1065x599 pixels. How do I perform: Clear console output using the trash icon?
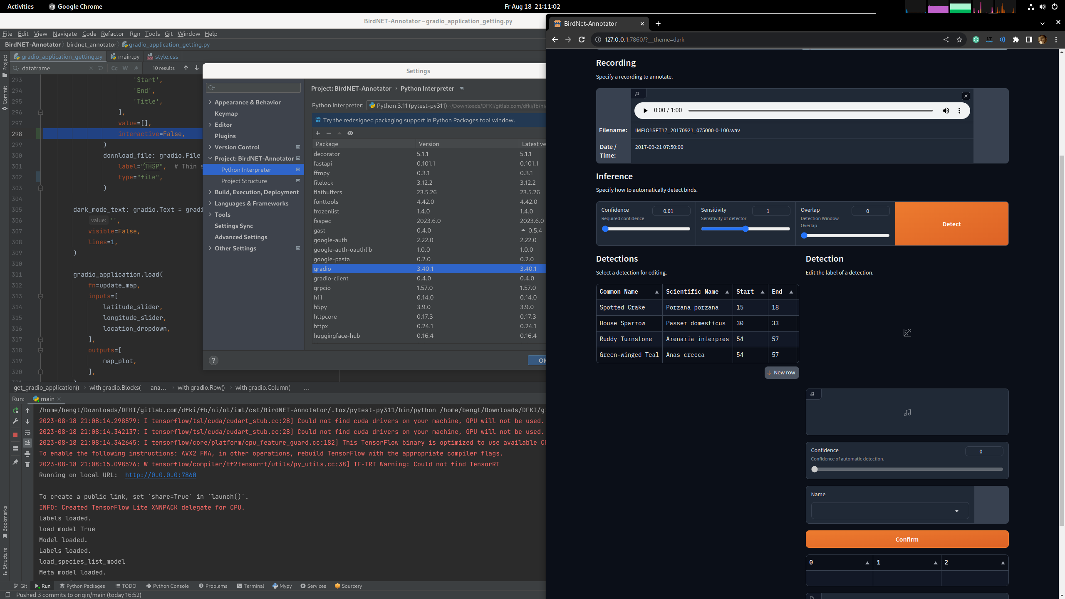coord(27,464)
